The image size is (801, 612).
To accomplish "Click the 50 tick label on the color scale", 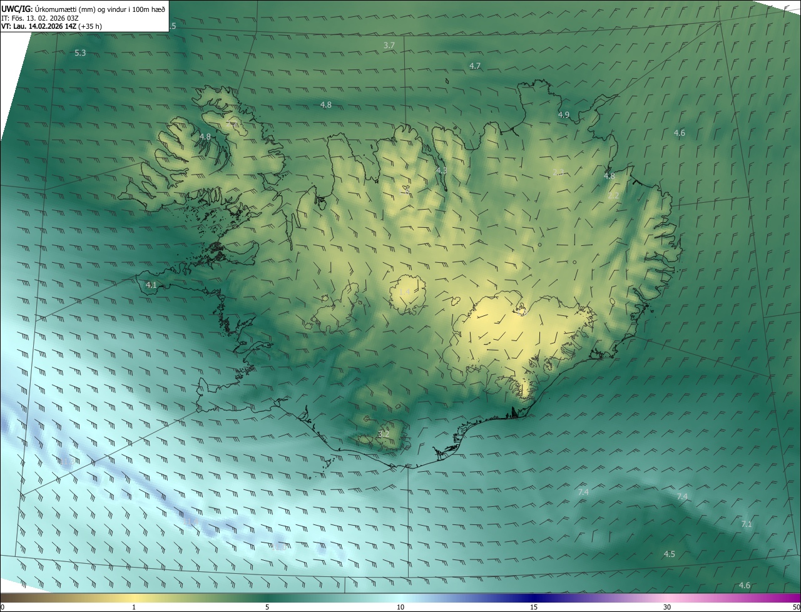I will 795,607.
